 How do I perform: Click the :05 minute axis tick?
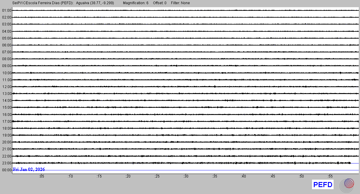[41, 176]
